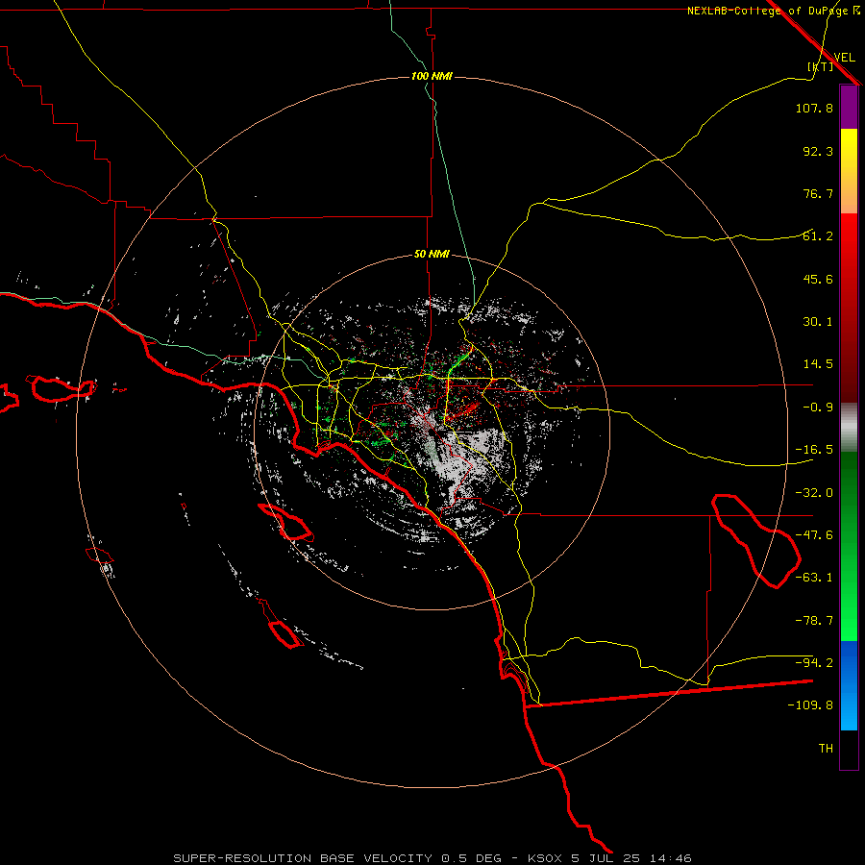Click the VEL label above the color bar
The width and height of the screenshot is (865, 865).
(844, 57)
